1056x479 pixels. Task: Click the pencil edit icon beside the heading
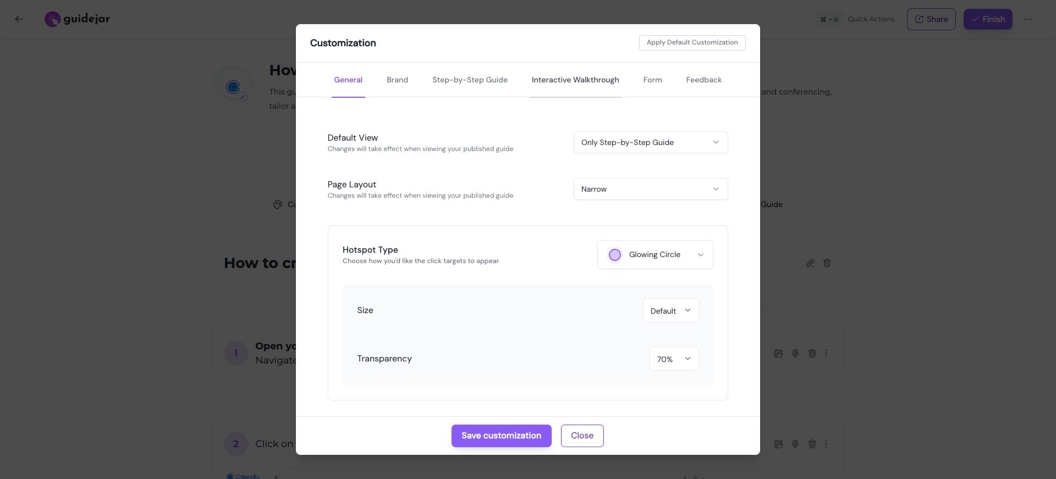point(810,263)
